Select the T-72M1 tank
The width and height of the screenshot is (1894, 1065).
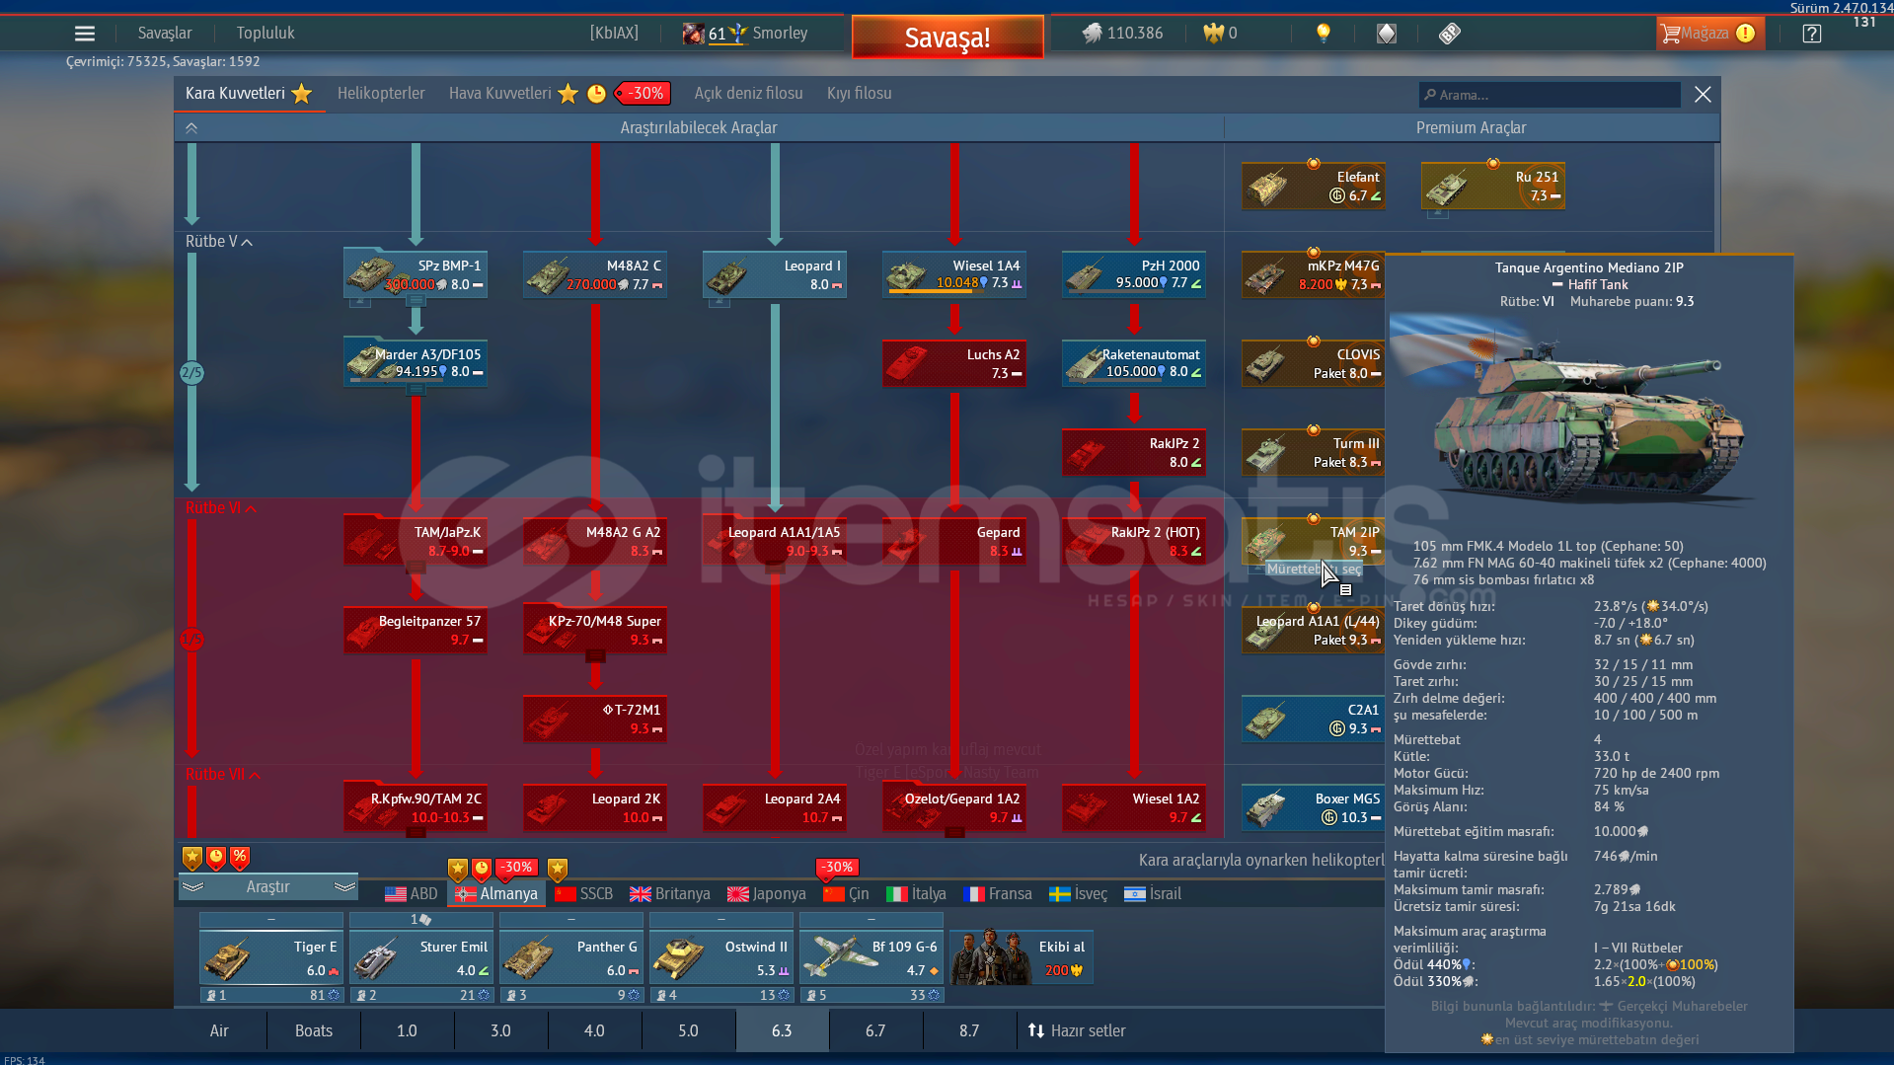coord(595,719)
